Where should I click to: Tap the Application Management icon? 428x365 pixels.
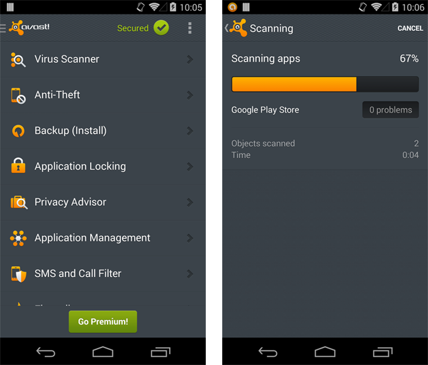[x=18, y=238]
